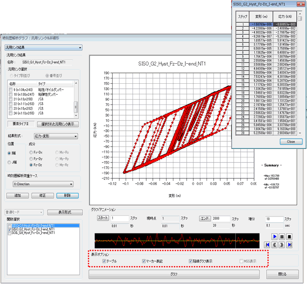Image resolution: width=307 pixels, height=284 pixels.
Task: Open the 汎用リンク結果 dropdown at top
Action: (x=43, y=47)
